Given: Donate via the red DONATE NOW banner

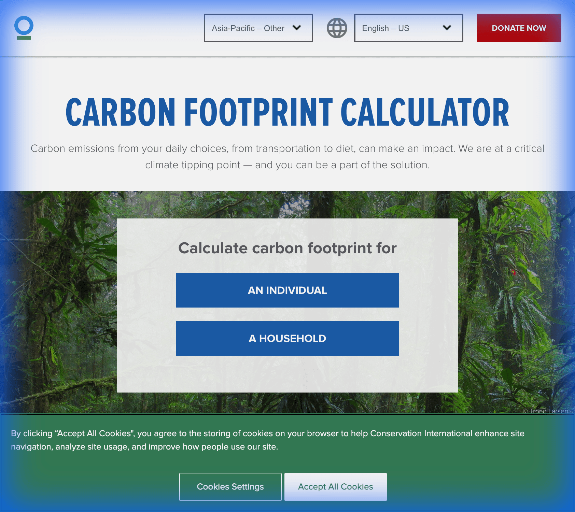Looking at the screenshot, I should click(519, 28).
